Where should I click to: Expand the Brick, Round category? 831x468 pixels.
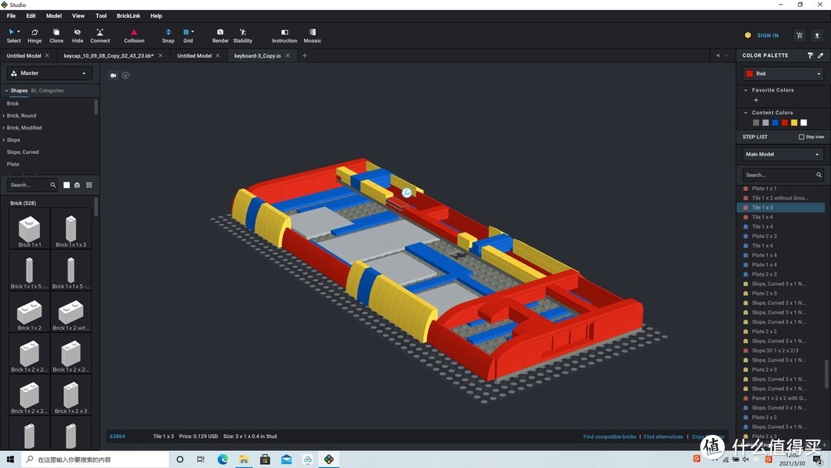pyautogui.click(x=22, y=115)
